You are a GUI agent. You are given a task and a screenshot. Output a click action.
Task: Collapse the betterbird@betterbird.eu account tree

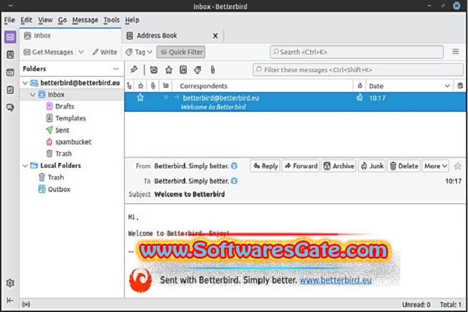click(x=25, y=83)
